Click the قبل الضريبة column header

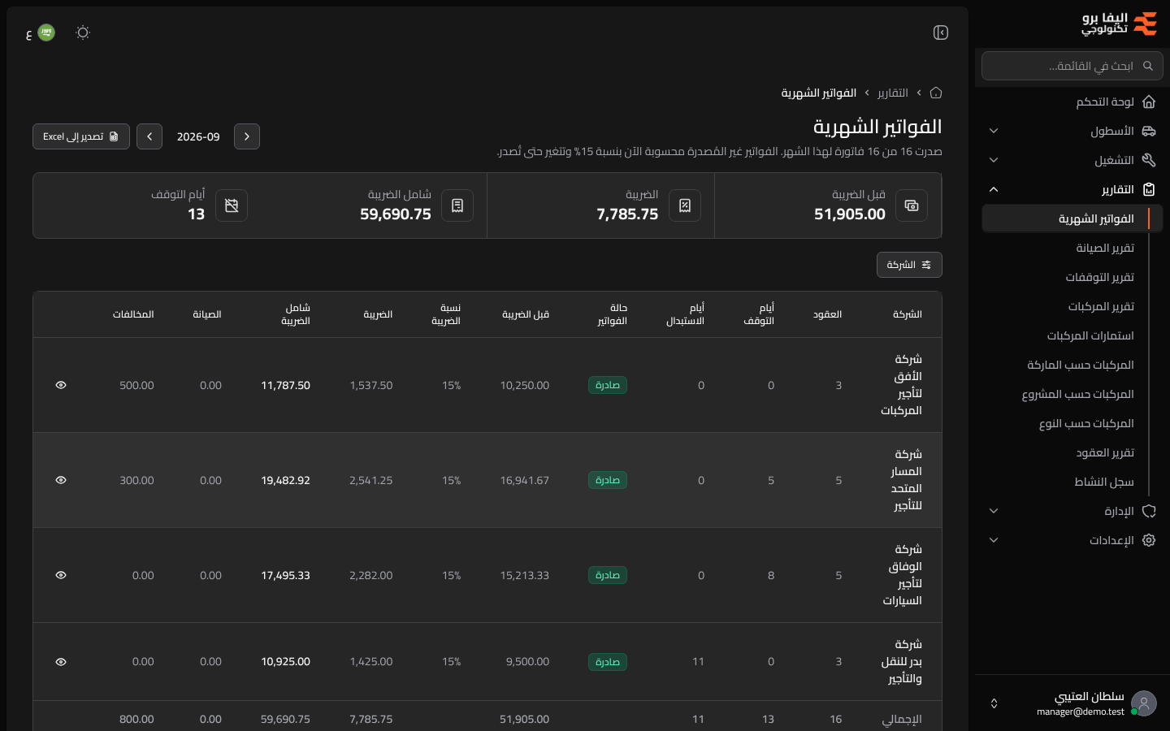[526, 314]
